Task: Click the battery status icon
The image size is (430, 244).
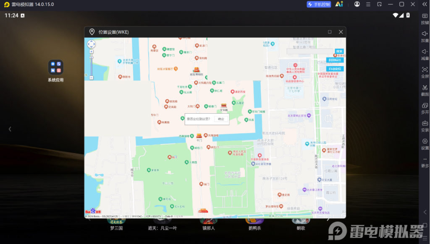Action: [x=408, y=16]
